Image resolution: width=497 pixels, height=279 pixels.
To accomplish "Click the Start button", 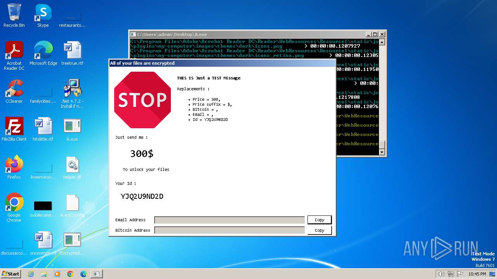I will (10, 274).
